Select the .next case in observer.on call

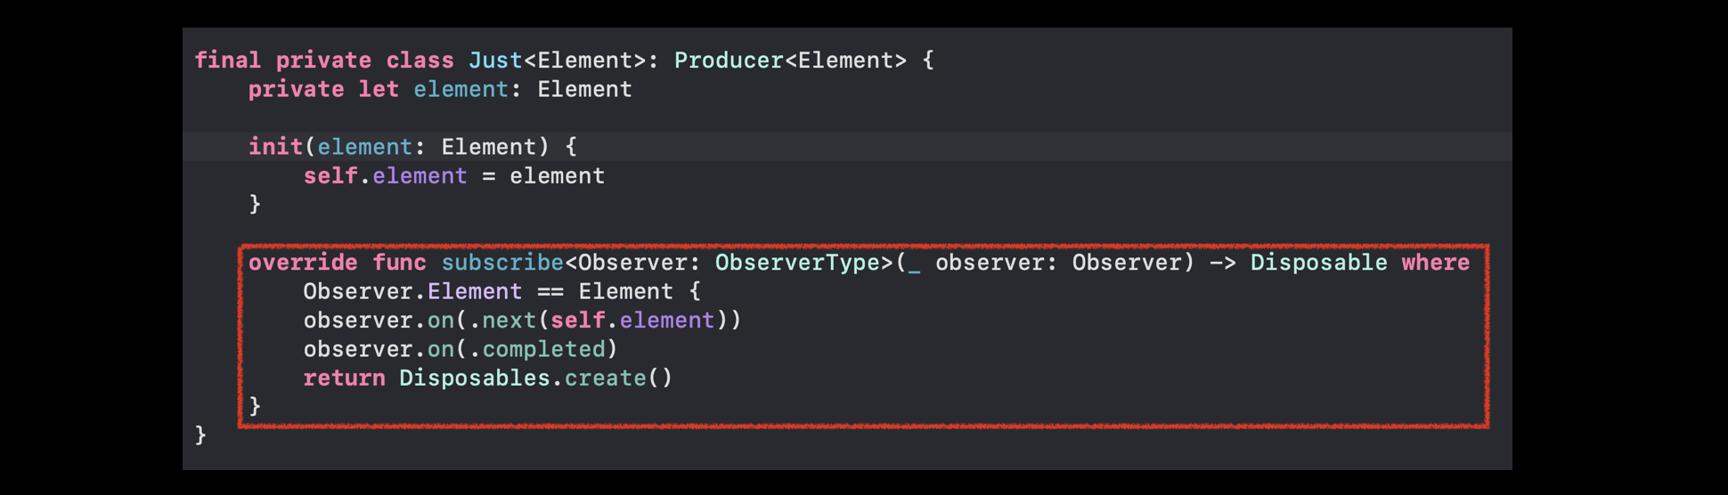(x=502, y=321)
